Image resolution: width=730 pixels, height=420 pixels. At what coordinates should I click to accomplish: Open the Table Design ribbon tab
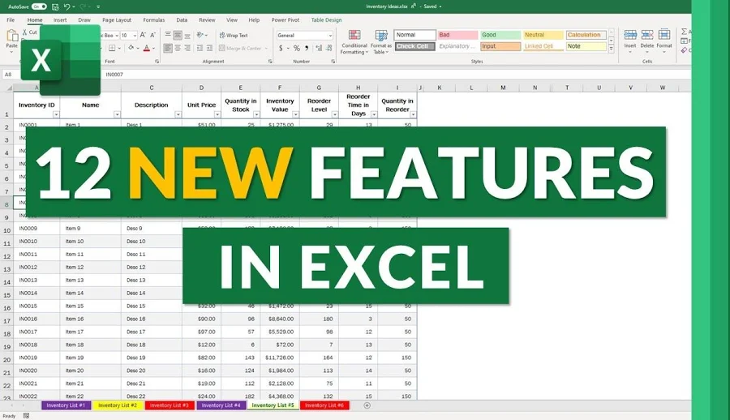pos(326,20)
